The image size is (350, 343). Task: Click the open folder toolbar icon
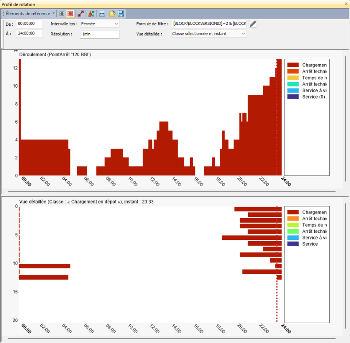[113, 14]
